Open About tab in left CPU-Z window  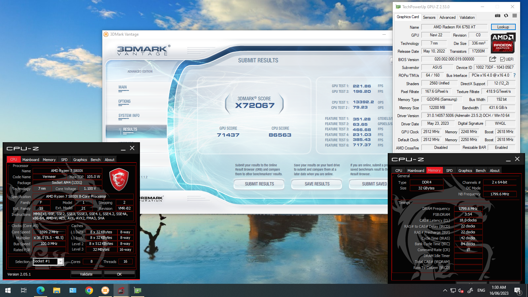tap(110, 160)
